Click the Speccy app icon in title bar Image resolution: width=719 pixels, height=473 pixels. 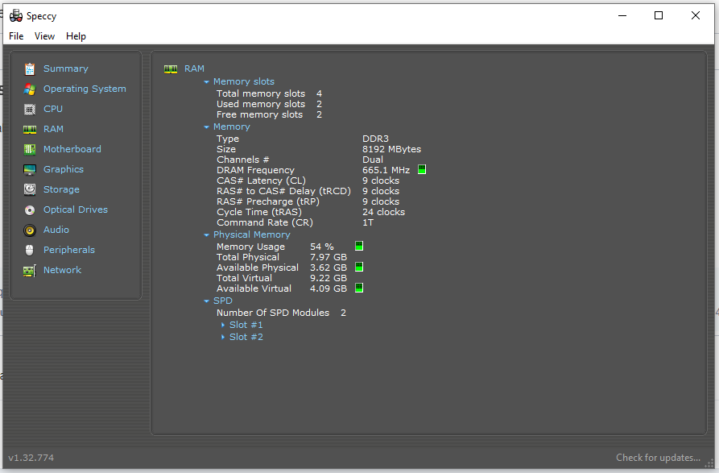click(x=16, y=16)
